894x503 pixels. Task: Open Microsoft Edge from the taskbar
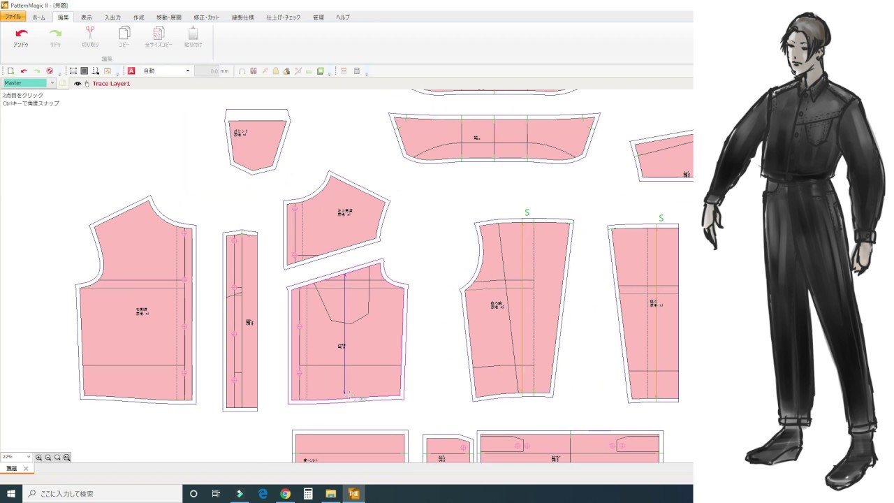point(263,494)
